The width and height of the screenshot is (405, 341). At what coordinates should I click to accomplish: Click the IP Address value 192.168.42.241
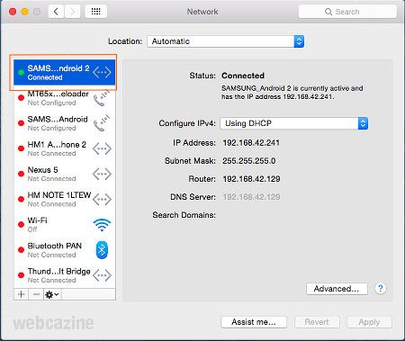coord(251,143)
